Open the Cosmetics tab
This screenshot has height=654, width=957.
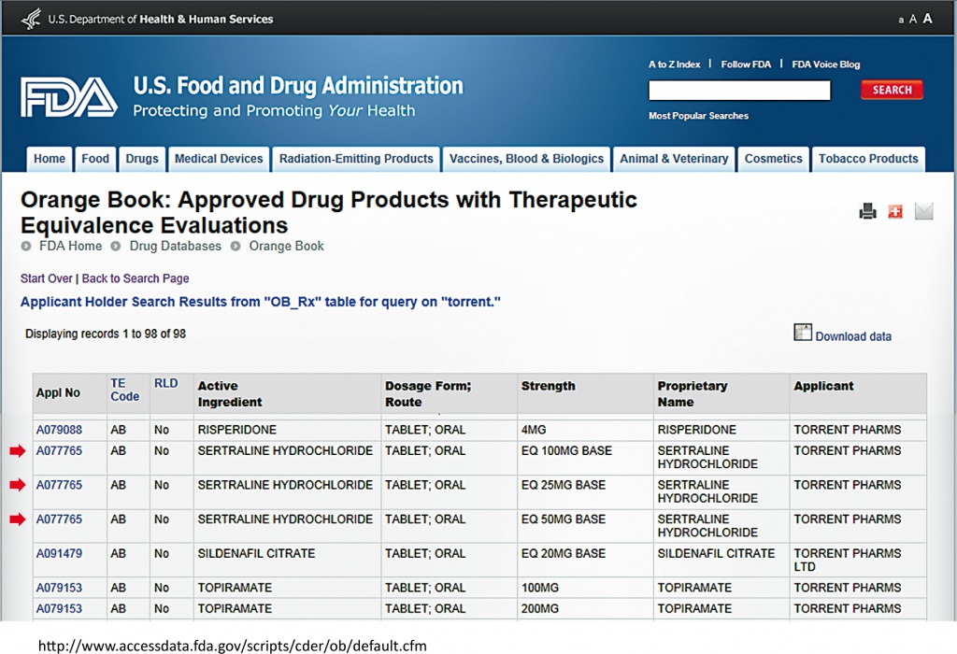click(773, 159)
